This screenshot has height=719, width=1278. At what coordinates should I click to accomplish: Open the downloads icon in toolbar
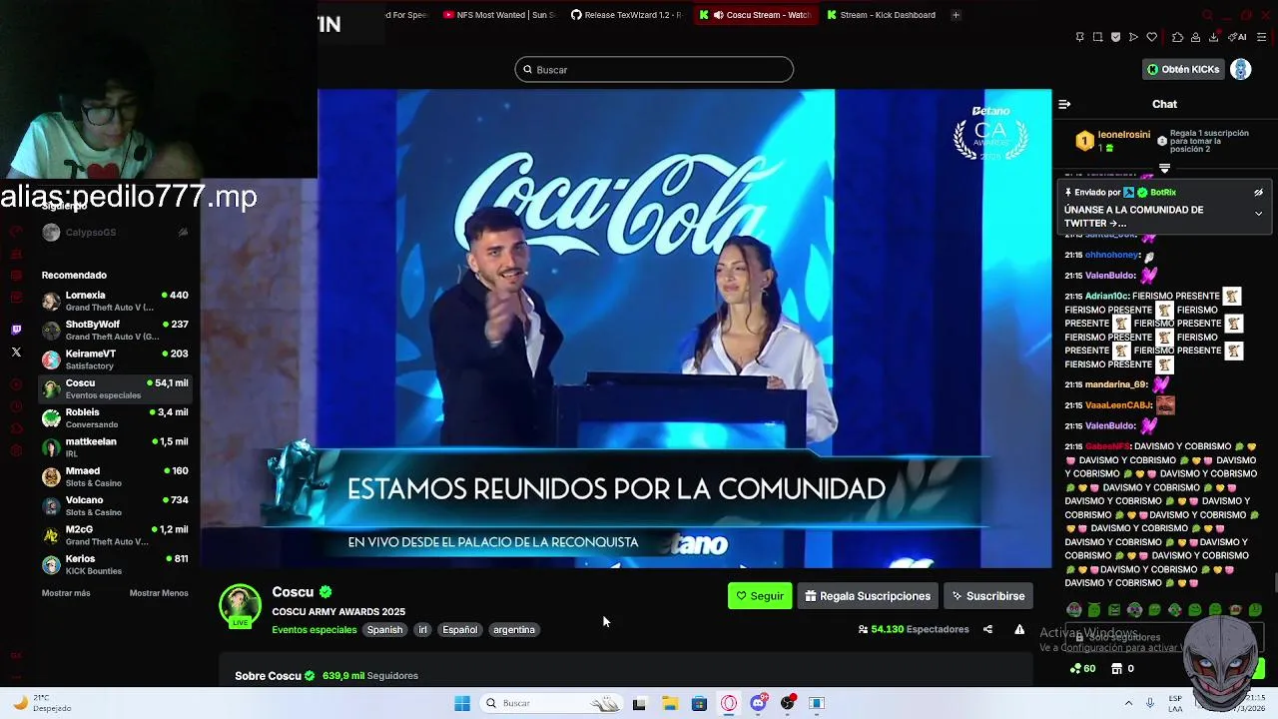[x=1213, y=37]
